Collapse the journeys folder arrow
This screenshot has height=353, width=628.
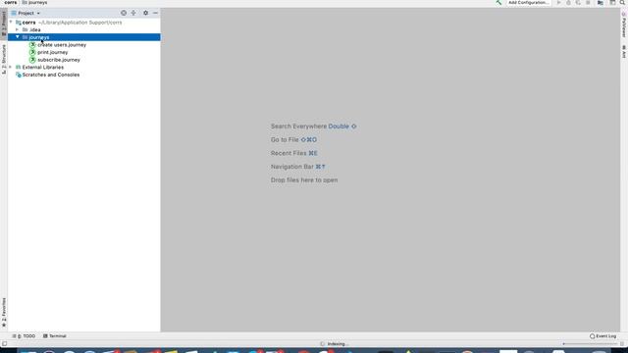coord(18,37)
